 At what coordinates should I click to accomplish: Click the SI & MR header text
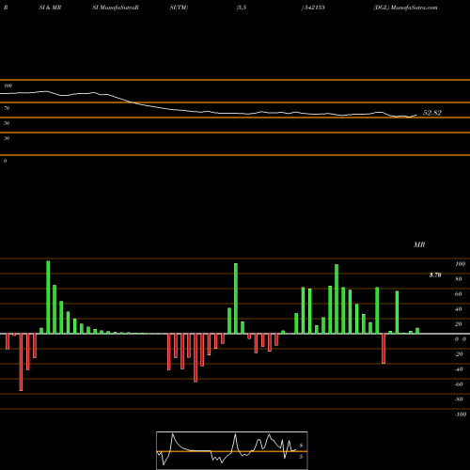point(50,8)
